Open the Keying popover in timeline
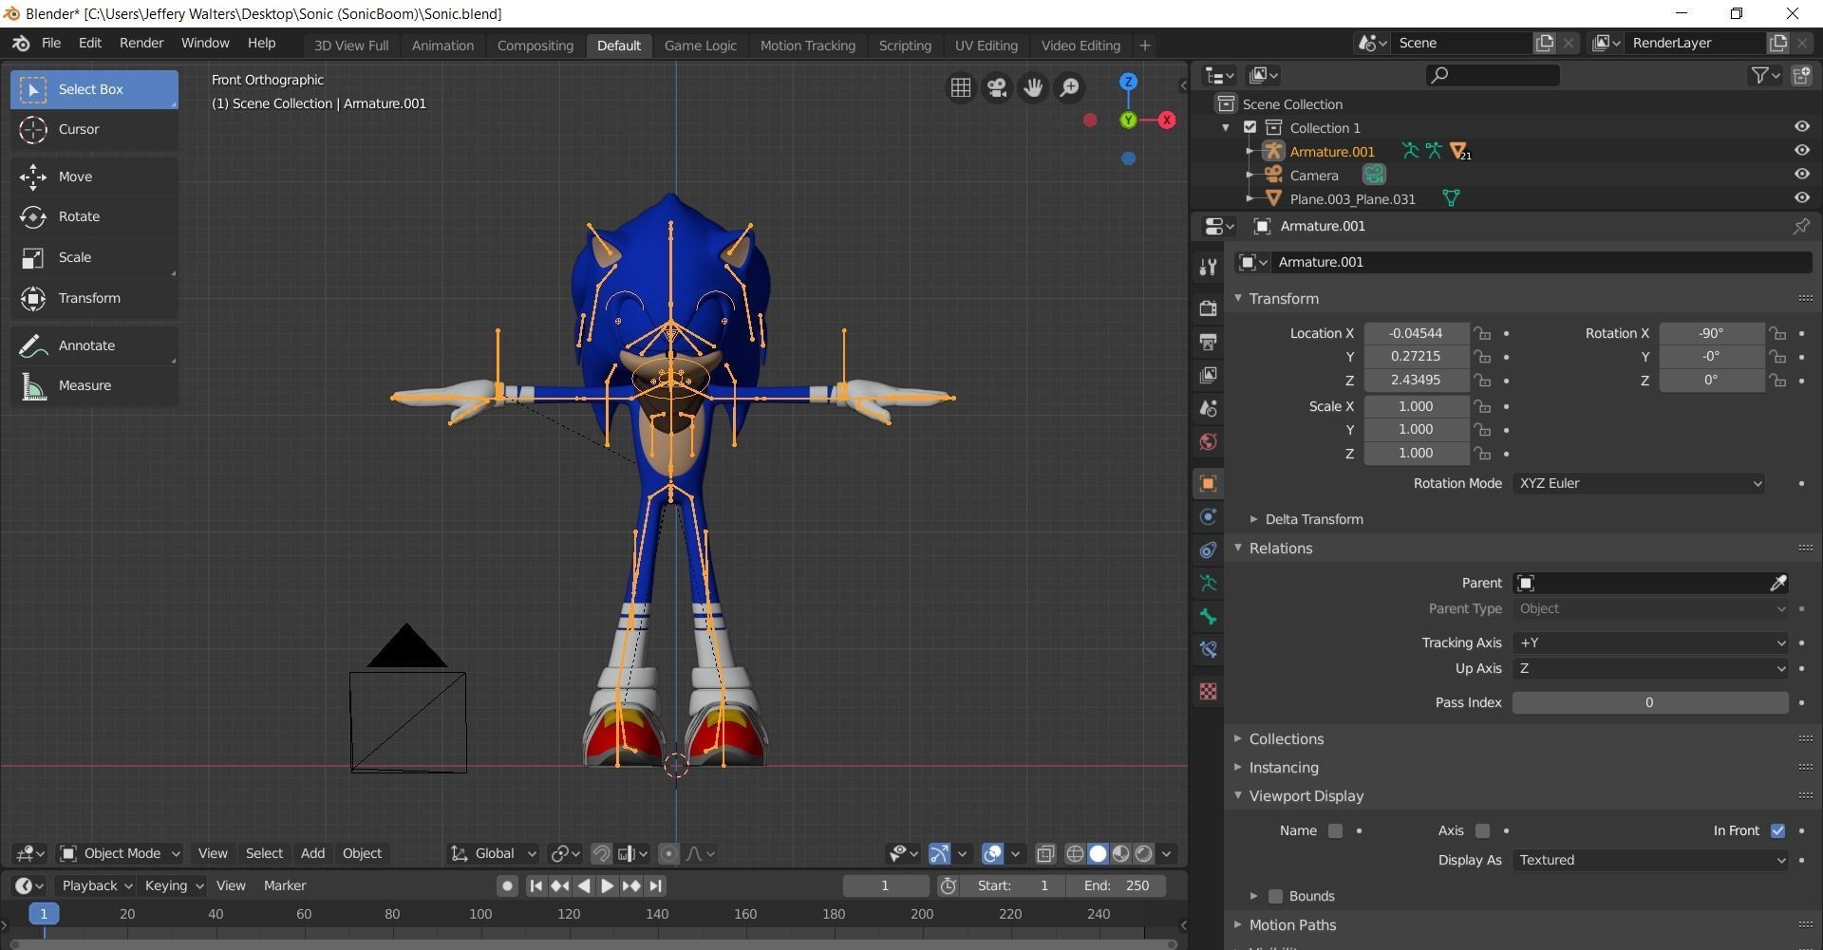Viewport: 1823px width, 950px height. click(x=173, y=885)
